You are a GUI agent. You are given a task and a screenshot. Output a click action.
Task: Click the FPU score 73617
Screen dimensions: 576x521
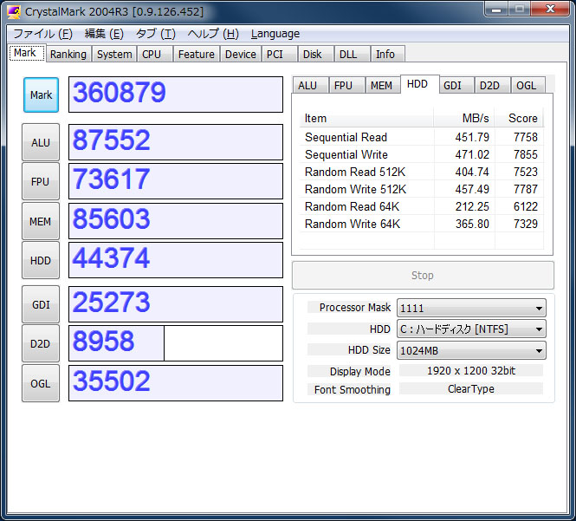[176, 181]
